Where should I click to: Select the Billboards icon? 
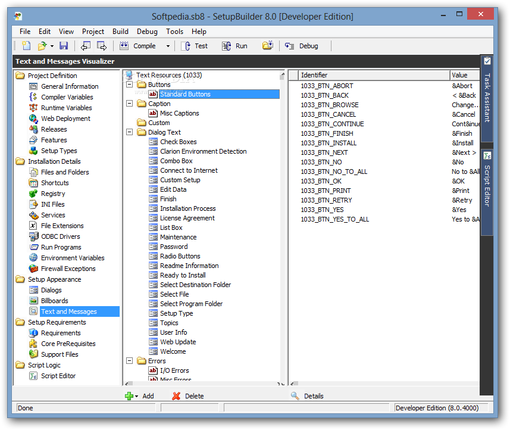coord(33,301)
